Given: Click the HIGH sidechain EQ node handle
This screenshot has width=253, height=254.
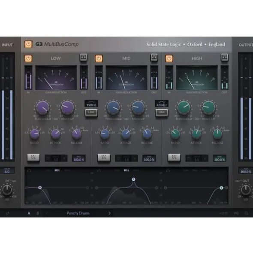Looking at the screenshot, I should coord(221,188).
